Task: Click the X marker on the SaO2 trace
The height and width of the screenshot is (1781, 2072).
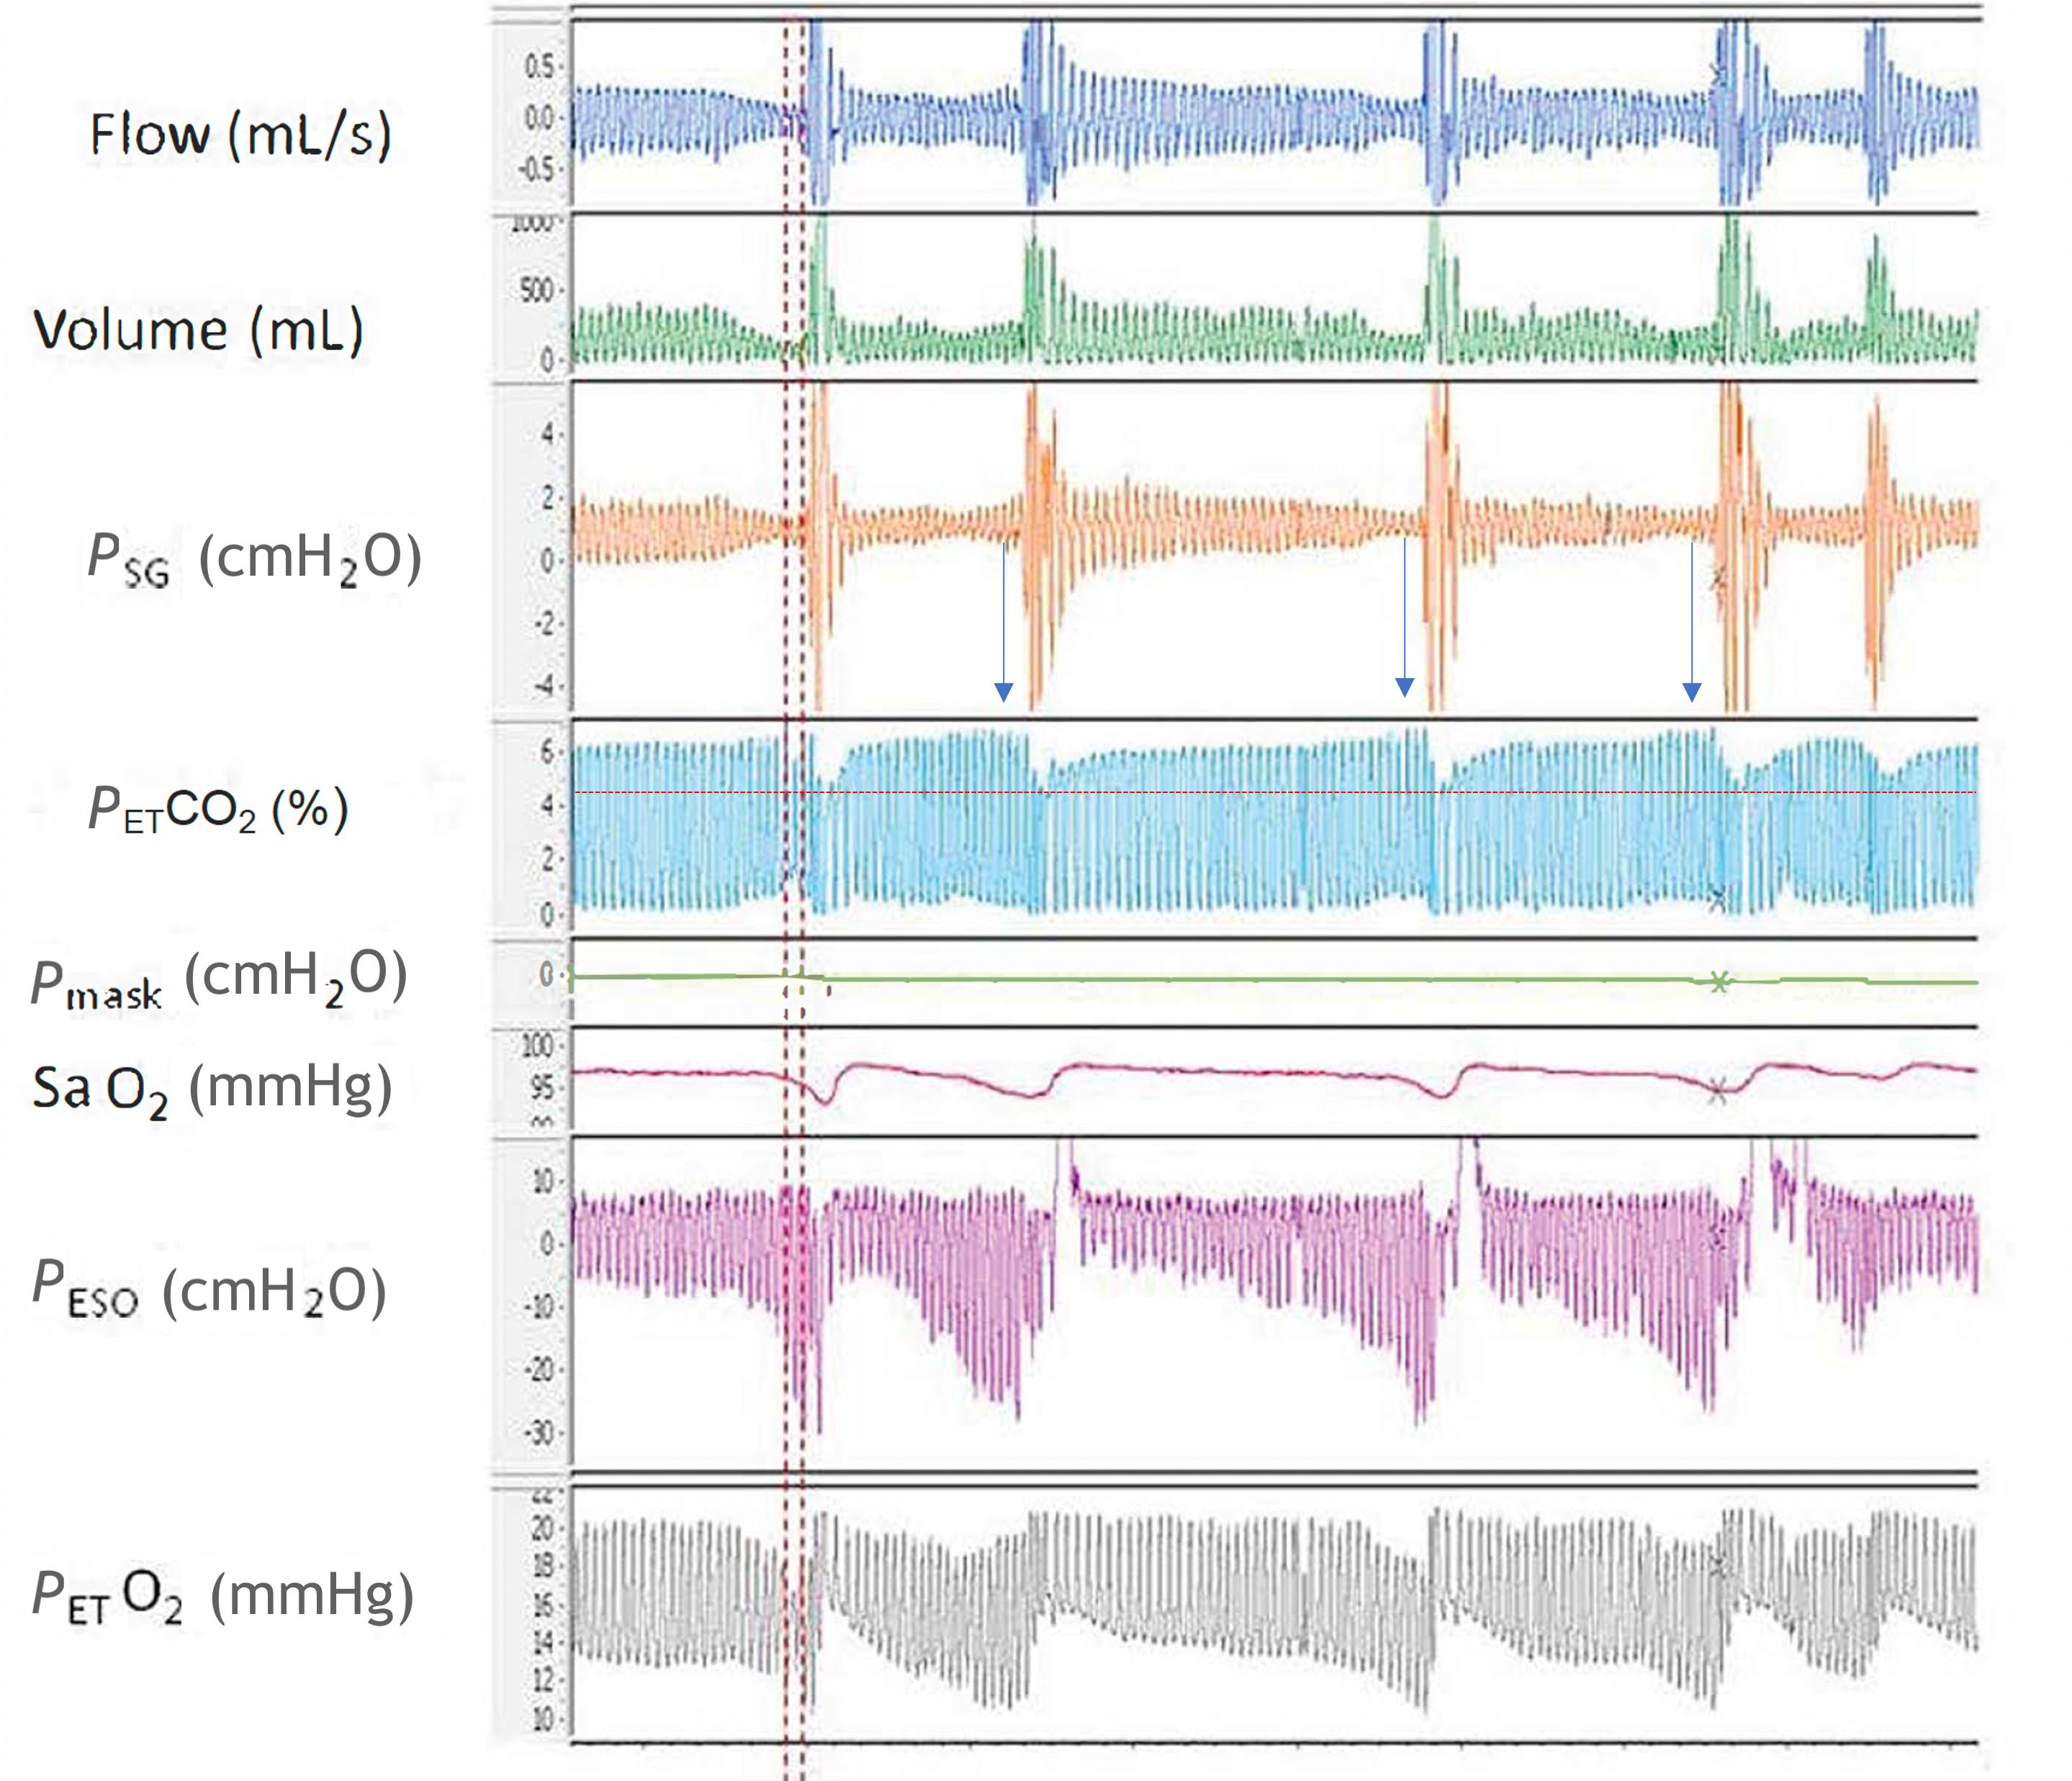Action: coord(1717,1090)
